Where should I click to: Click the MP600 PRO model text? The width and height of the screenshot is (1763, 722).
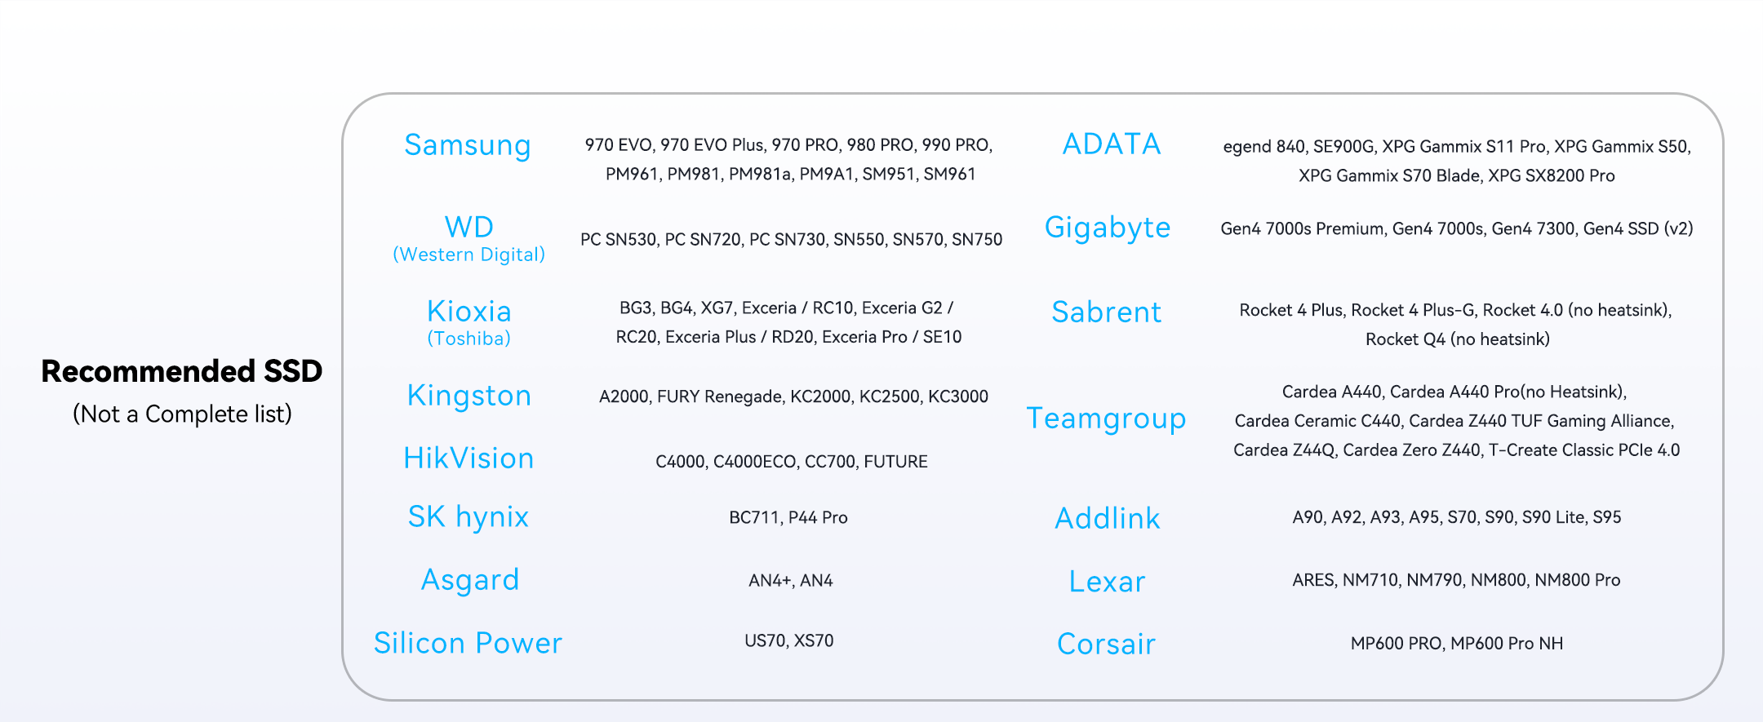click(1396, 644)
